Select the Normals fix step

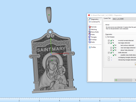(93, 27)
